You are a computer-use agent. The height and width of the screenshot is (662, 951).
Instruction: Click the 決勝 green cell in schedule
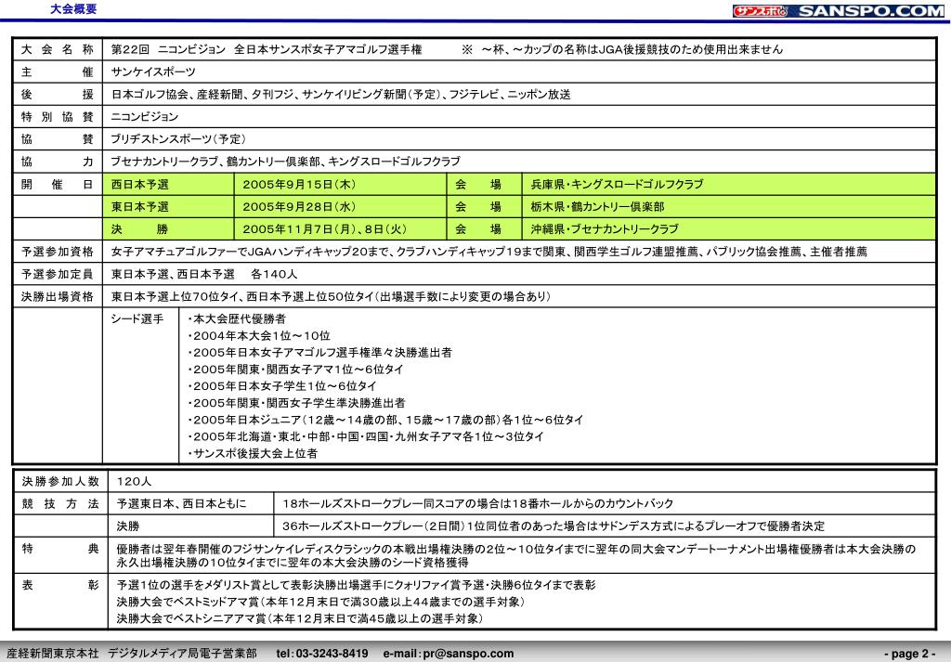(169, 229)
